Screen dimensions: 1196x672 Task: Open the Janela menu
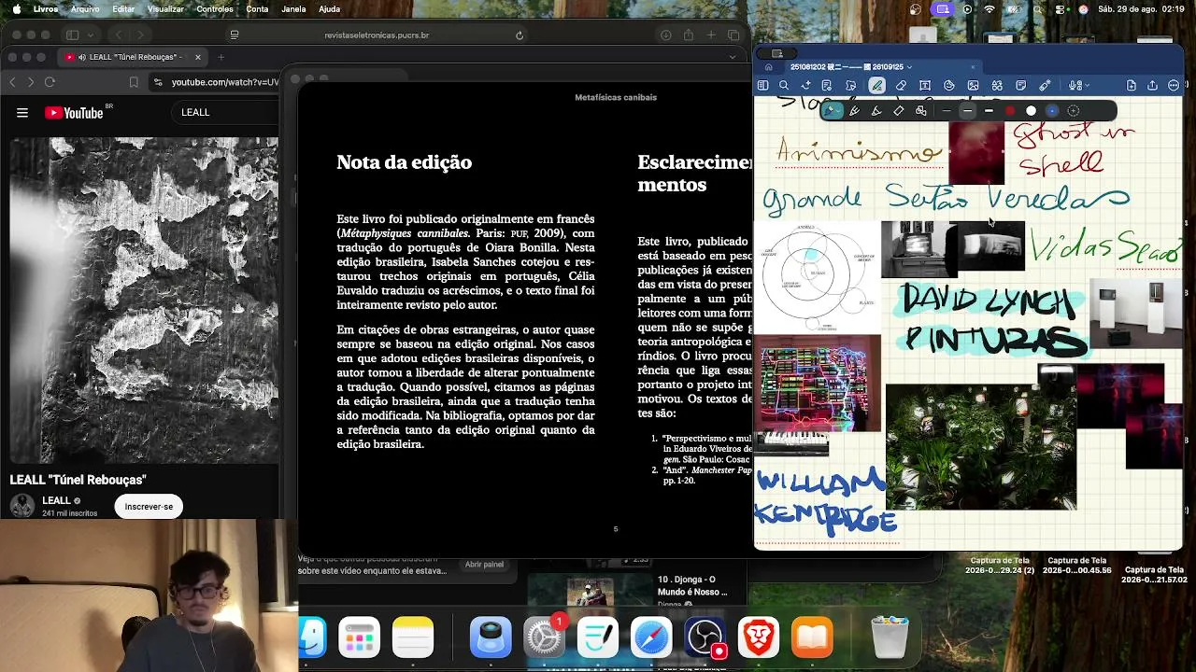293,9
